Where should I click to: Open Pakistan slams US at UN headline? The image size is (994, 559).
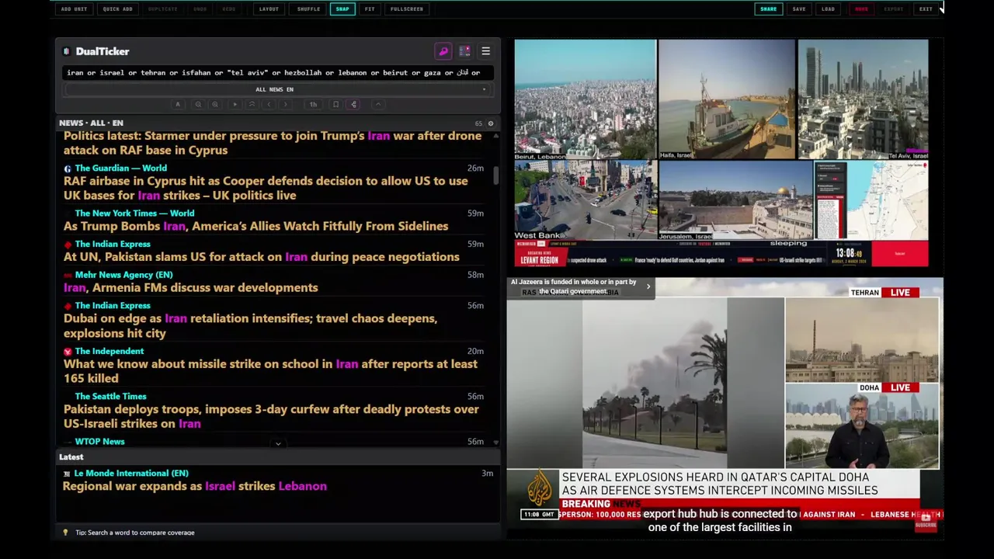tap(261, 257)
